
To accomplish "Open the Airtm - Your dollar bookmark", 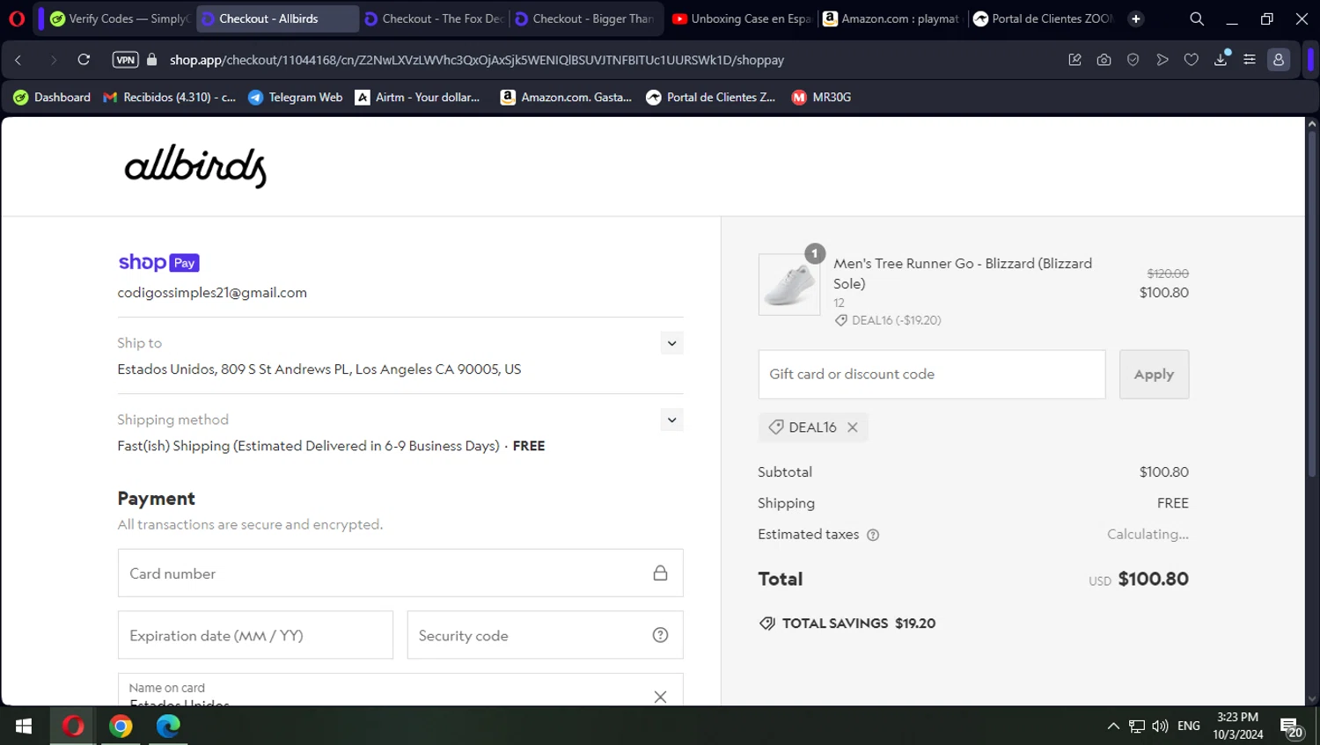I will coord(418,98).
